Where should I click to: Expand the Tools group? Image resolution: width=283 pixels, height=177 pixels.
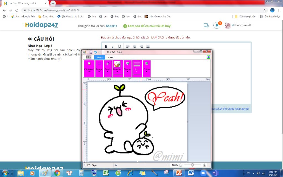tap(108, 69)
